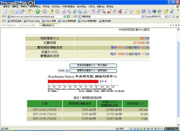Viewport: 180px width, 131px height.
Task: Click the close all windows red X icon
Action: 109,12
